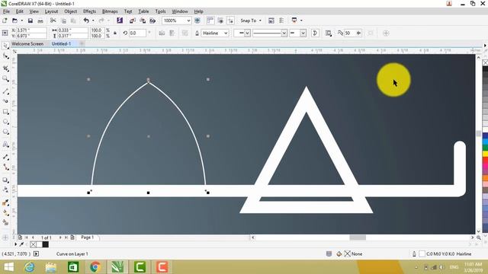Select the Zoom tool in toolbox

pos(5,79)
